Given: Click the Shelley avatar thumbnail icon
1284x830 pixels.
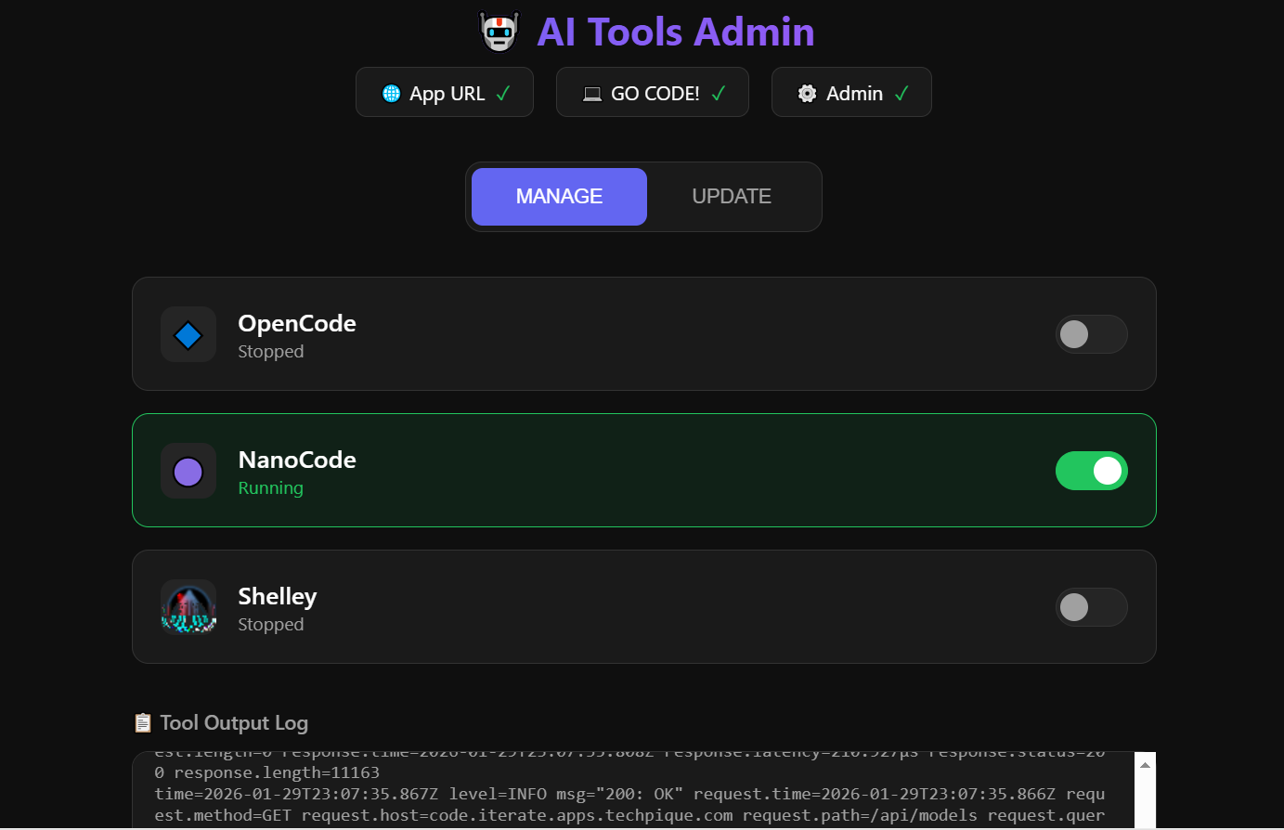Looking at the screenshot, I should pyautogui.click(x=188, y=607).
